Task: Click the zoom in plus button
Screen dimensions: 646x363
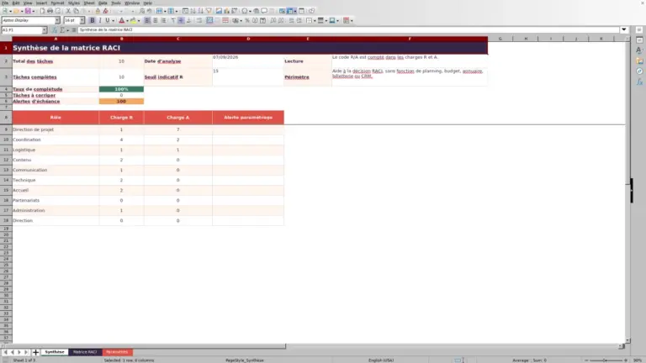Action: 626,360
